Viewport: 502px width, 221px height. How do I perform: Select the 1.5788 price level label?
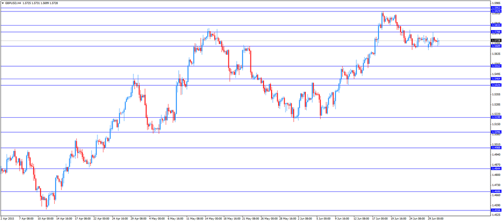pos(495,32)
